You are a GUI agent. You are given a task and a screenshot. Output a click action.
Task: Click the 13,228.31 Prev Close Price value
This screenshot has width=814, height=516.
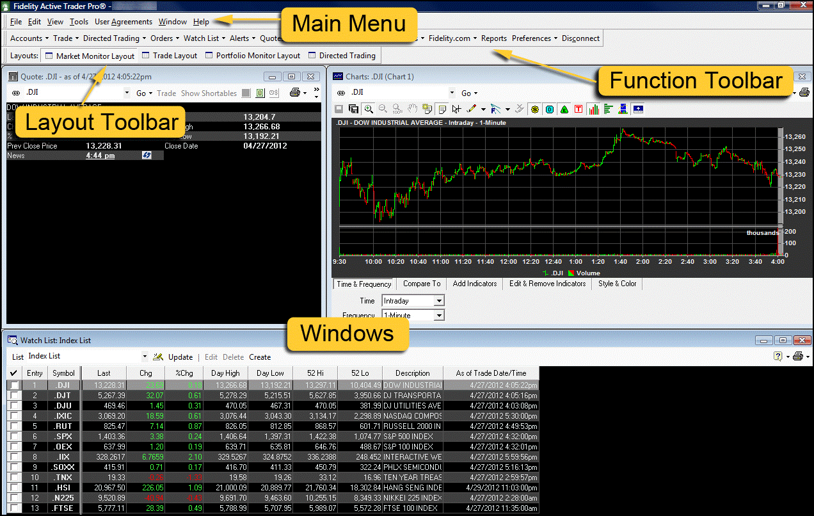coord(104,146)
